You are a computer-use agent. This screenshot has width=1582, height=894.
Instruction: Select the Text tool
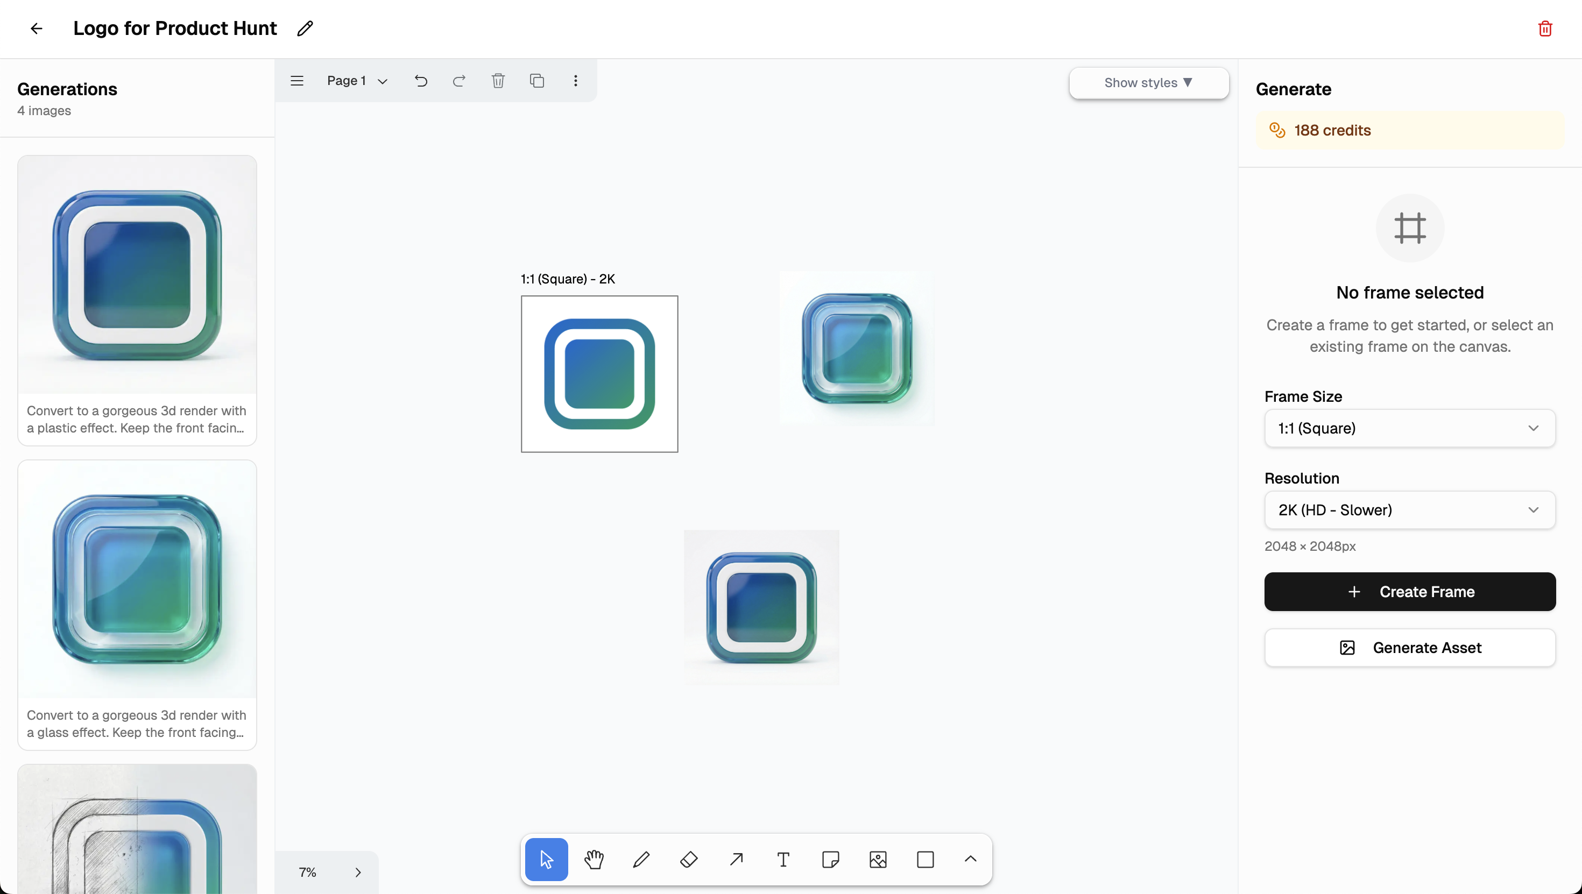(x=783, y=860)
